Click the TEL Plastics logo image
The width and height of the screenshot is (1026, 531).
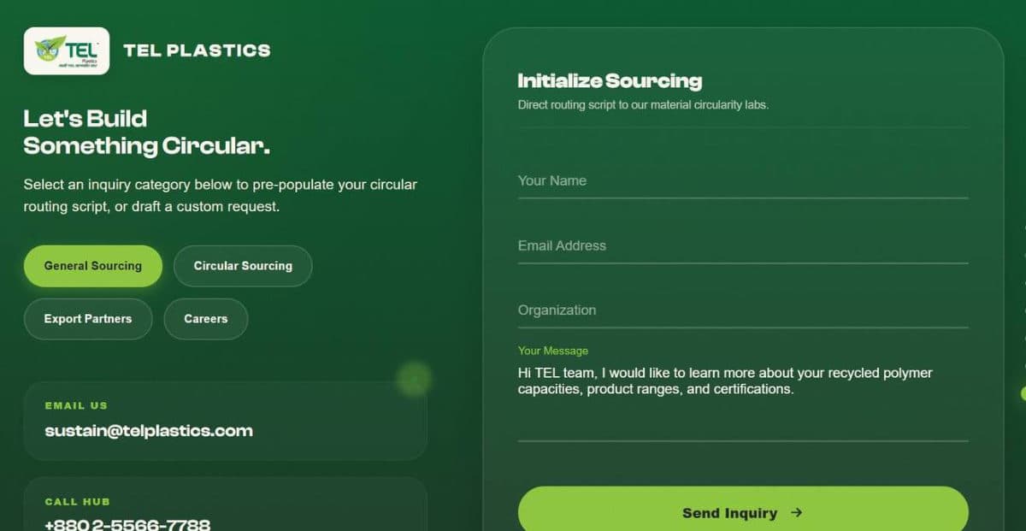click(67, 50)
